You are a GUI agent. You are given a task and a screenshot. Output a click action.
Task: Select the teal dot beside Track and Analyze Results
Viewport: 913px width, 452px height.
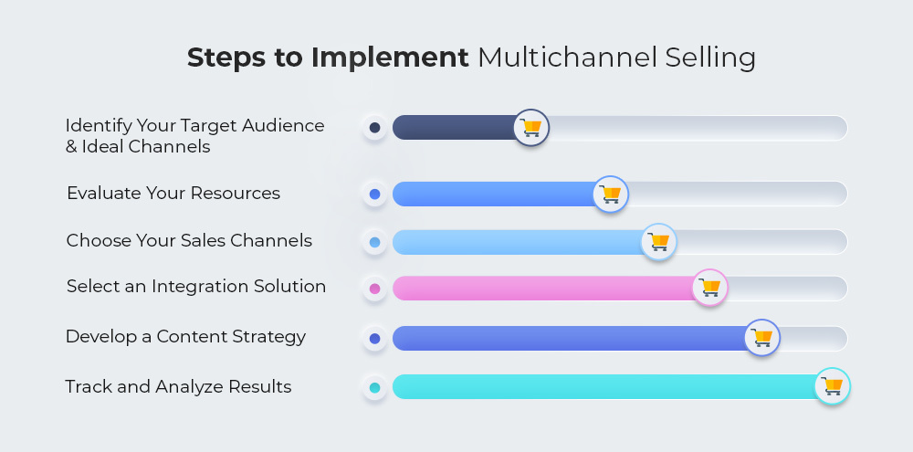coord(375,387)
